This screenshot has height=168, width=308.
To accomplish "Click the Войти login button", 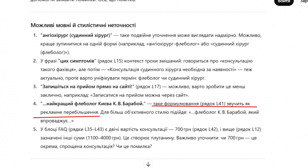I will pyautogui.click(x=284, y=2).
